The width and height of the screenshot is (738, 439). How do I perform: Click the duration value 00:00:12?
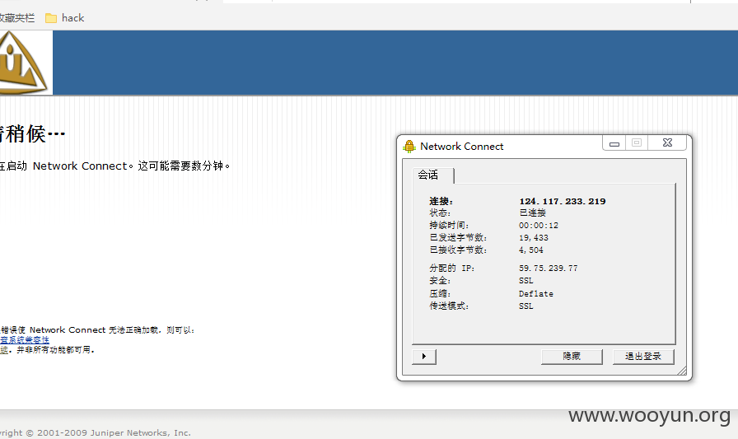[539, 226]
